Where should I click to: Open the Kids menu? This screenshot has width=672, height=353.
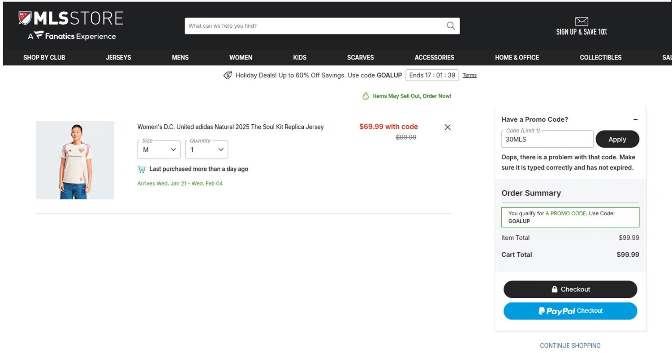[300, 58]
